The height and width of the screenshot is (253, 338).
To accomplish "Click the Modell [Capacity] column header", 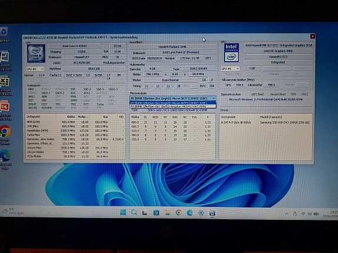I will 271,117.
